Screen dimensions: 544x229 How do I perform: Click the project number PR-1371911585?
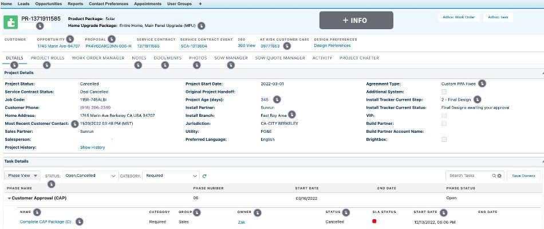click(41, 19)
